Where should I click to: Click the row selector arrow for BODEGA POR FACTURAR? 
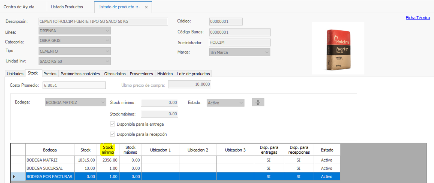tap(14, 177)
